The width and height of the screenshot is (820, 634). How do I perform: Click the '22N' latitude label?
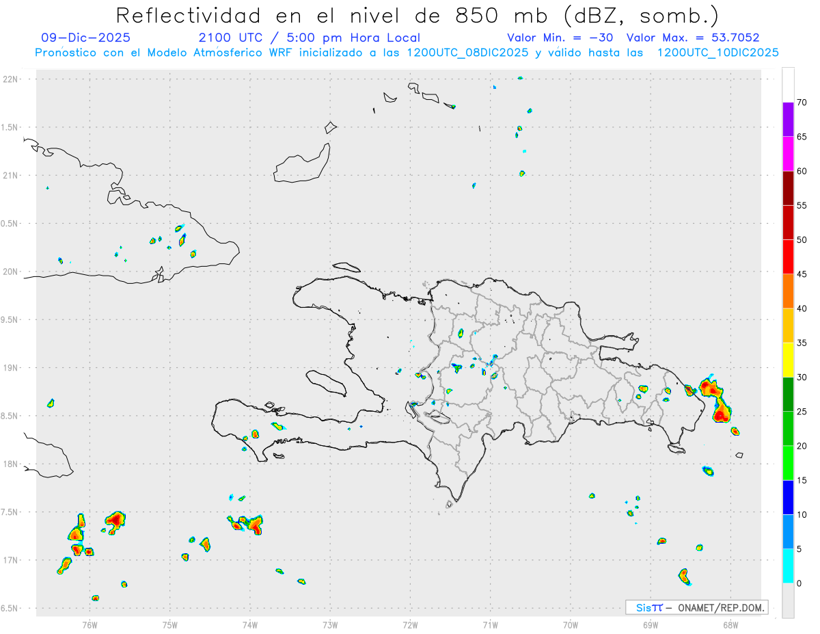(12, 79)
